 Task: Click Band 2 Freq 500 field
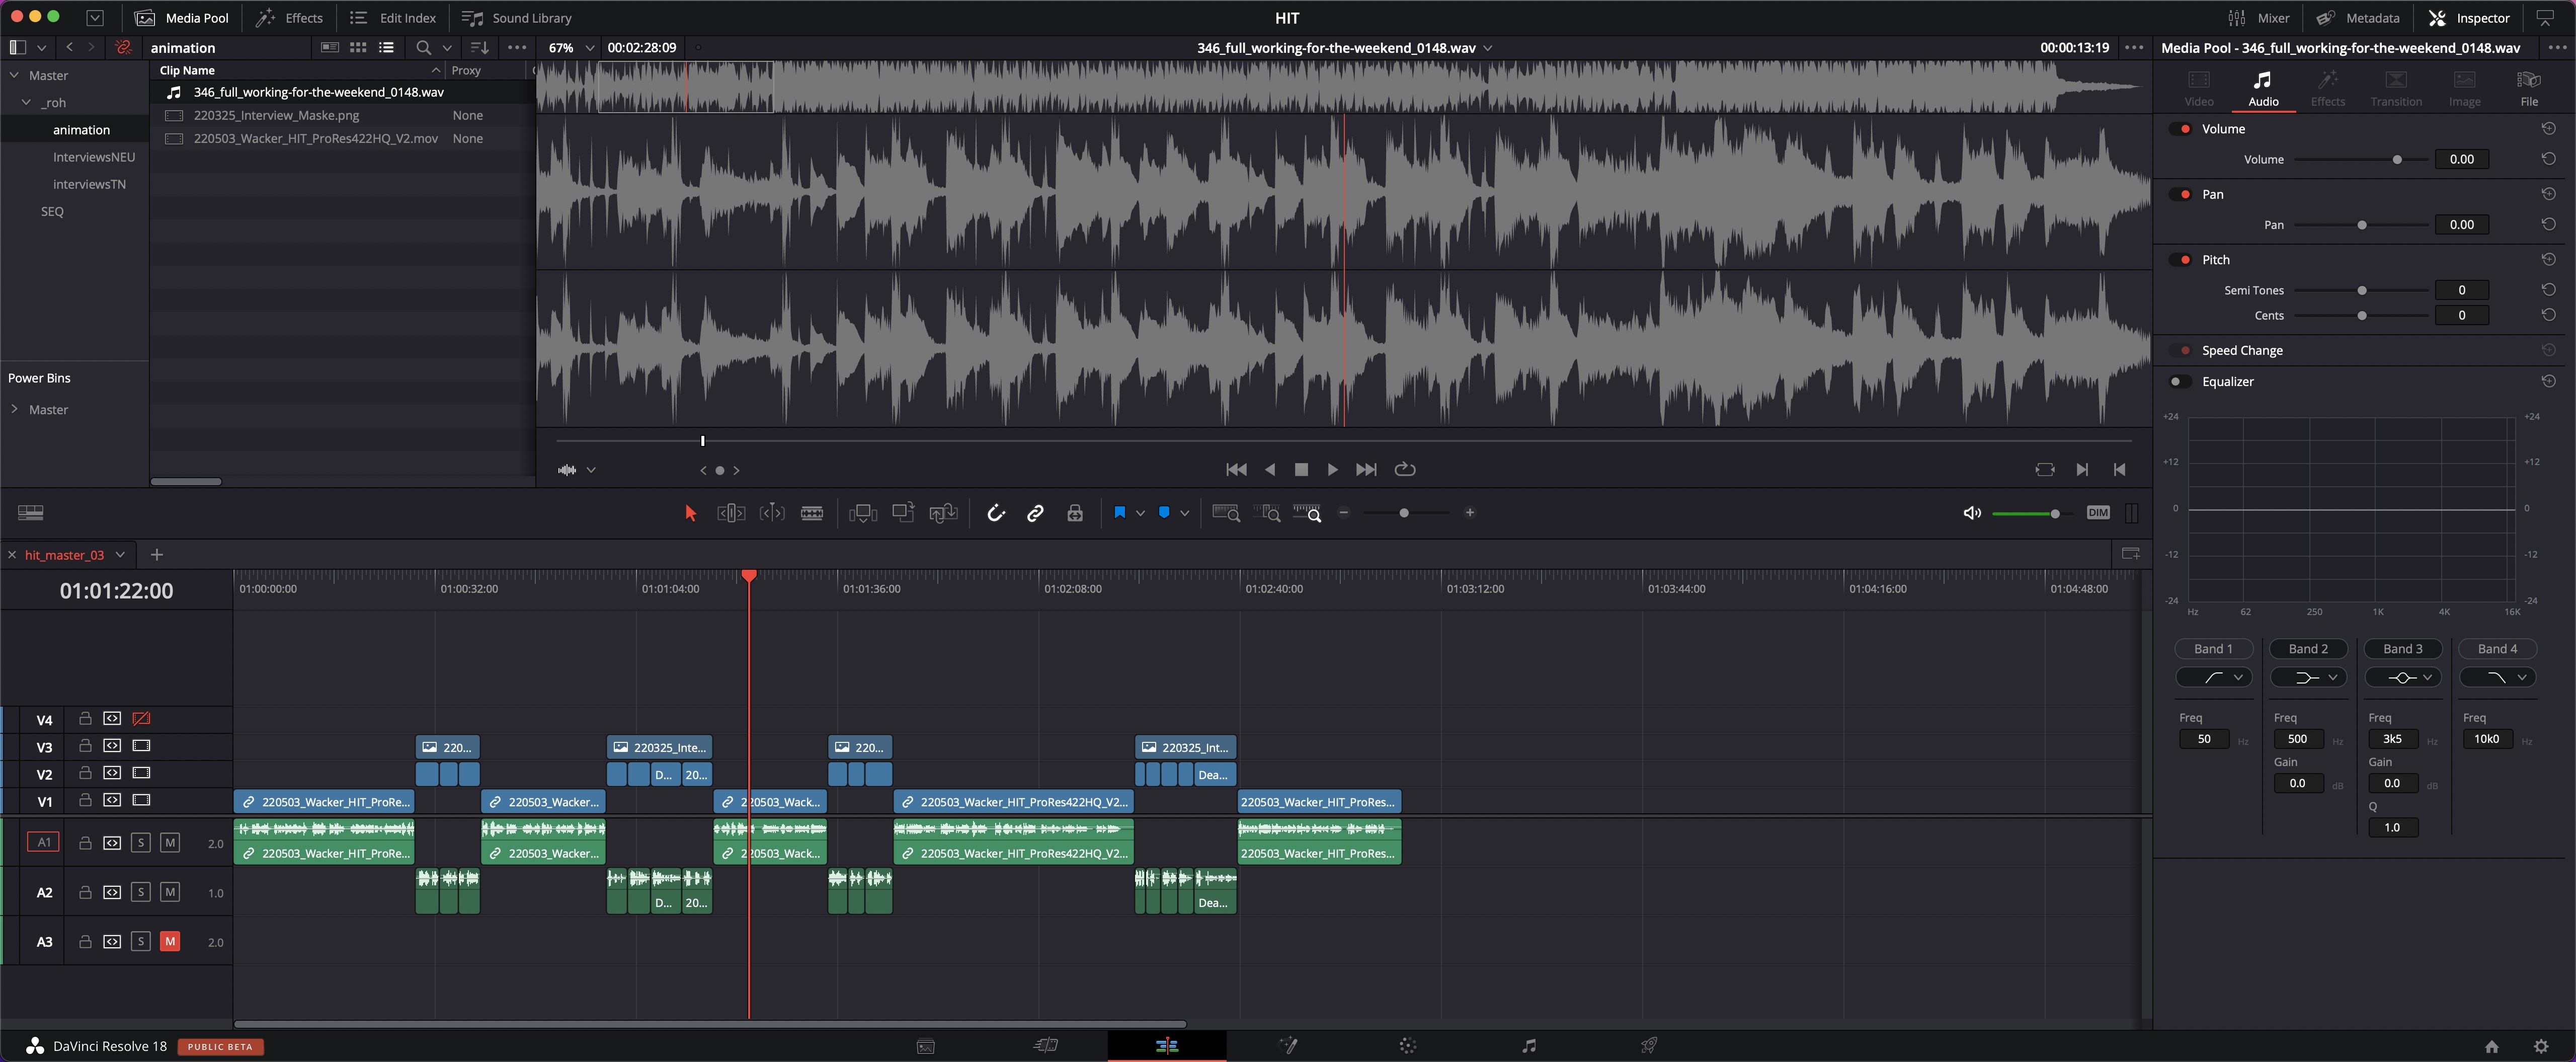click(2298, 740)
